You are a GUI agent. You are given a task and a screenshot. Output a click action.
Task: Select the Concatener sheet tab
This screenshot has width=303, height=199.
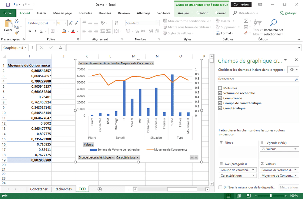point(39,189)
